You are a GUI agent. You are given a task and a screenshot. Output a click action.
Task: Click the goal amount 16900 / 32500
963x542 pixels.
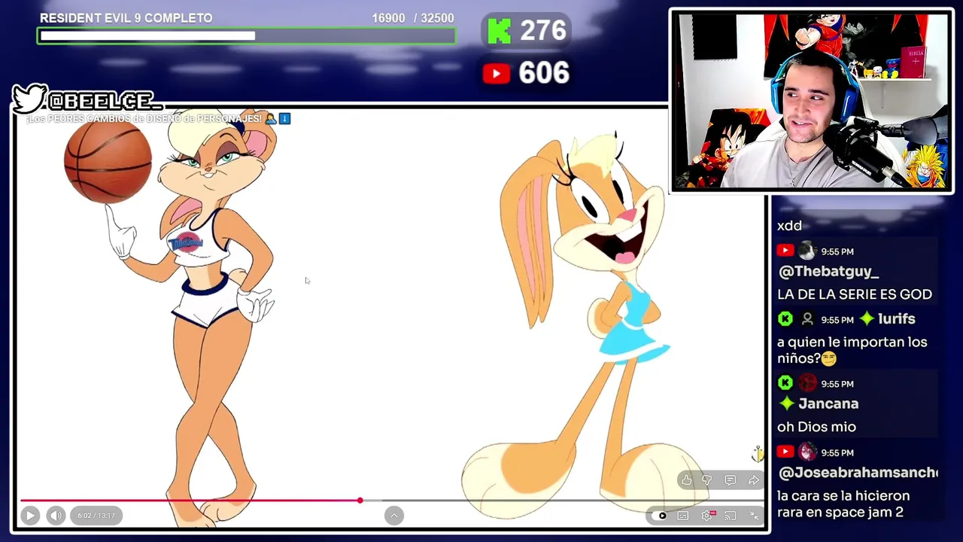point(412,18)
